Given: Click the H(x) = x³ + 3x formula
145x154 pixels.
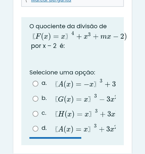Looking at the screenshot, I should (x=86, y=114).
